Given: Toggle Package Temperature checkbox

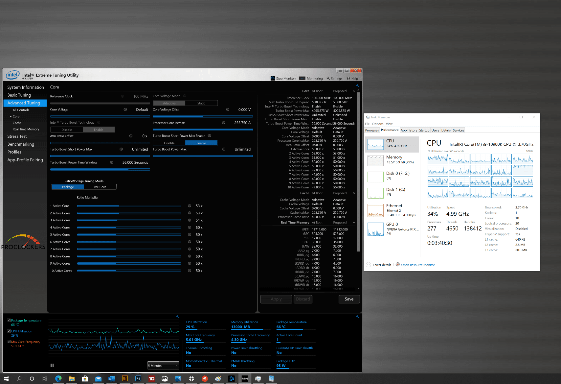Looking at the screenshot, I should (9, 320).
